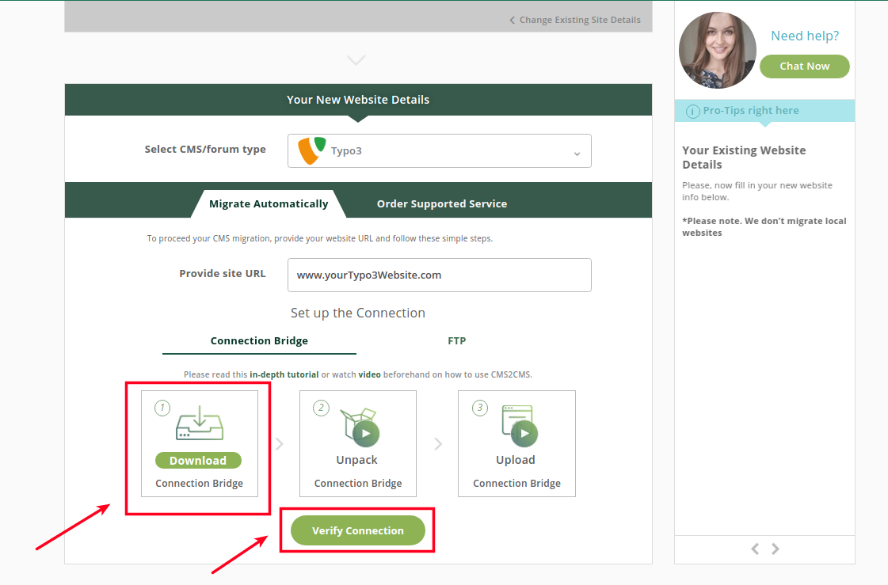The width and height of the screenshot is (888, 585).
Task: Click the chevron between steps 1 and 2
Action: [279, 443]
